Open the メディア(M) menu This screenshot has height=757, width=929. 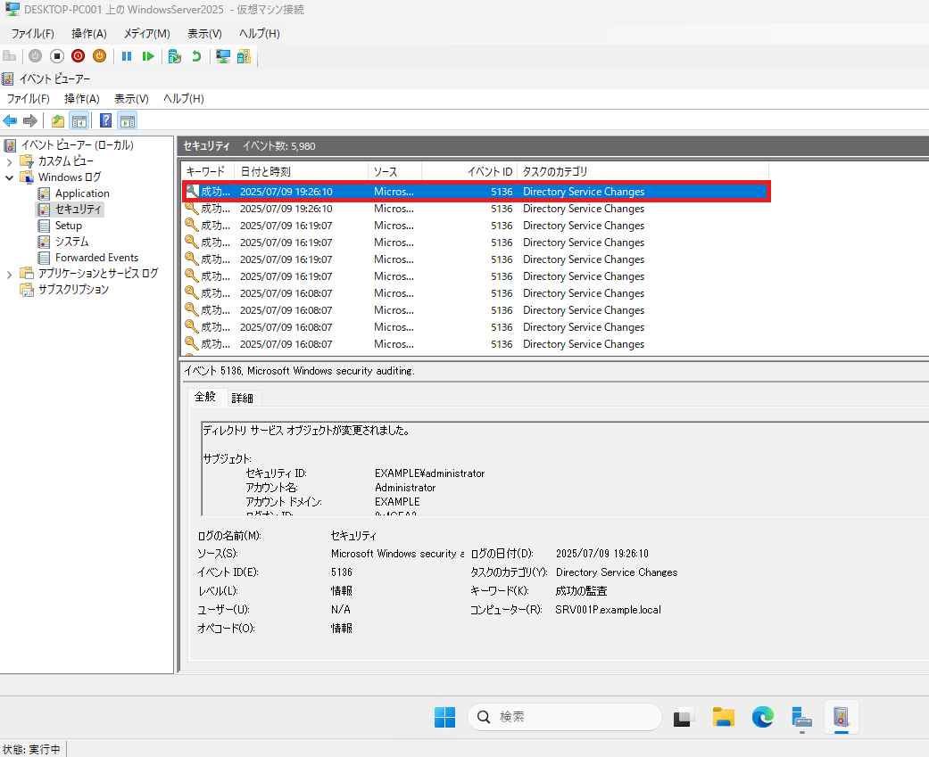147,34
